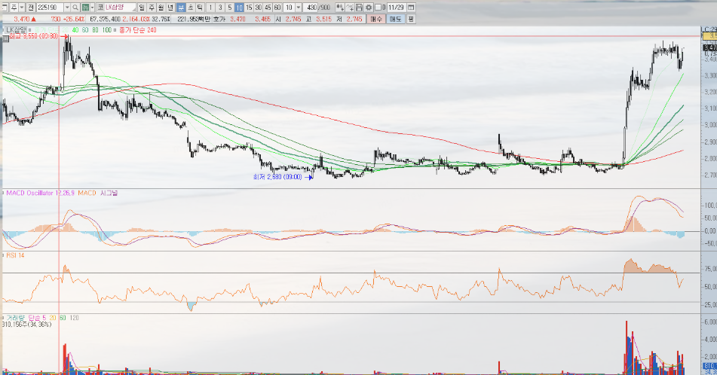Switch to the 60-minute interval

point(277,8)
